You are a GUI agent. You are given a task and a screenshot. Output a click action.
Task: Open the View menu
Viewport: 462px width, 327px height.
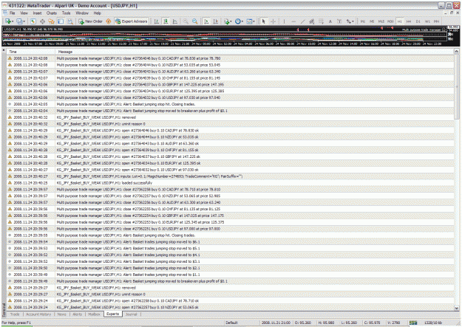click(24, 13)
